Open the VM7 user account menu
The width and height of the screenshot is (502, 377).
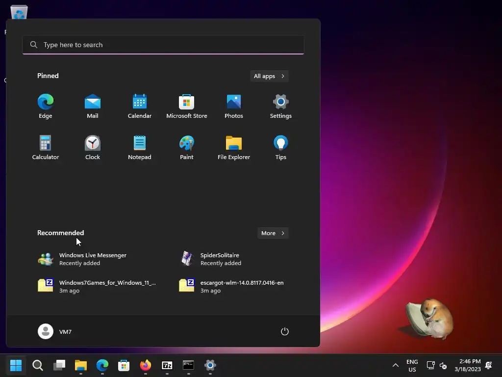coord(55,331)
